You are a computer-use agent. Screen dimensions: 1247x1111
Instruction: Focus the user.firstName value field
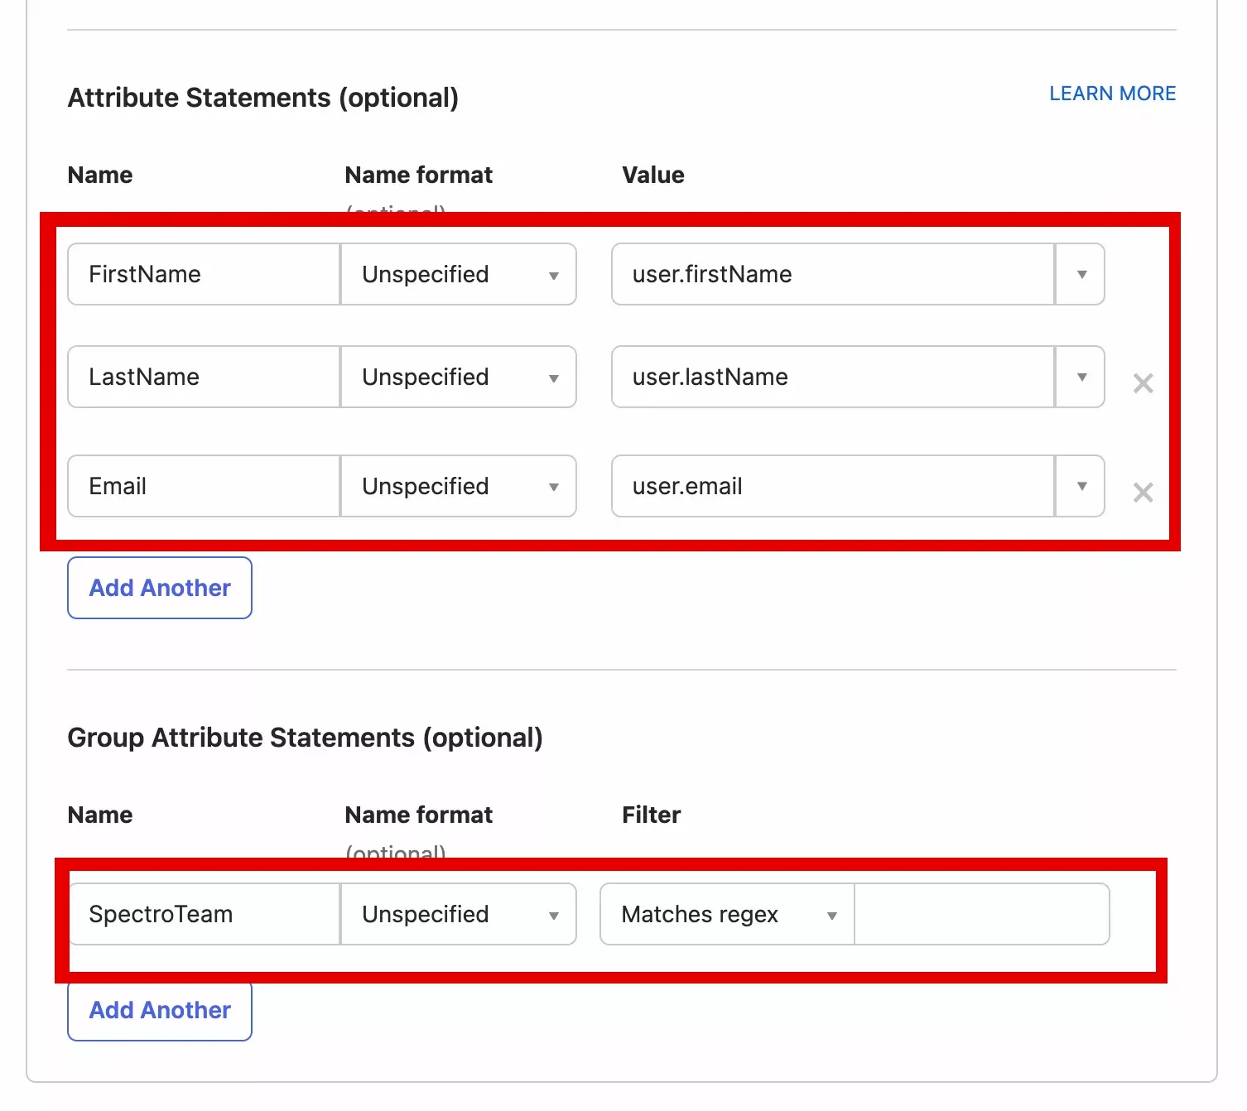coord(833,274)
